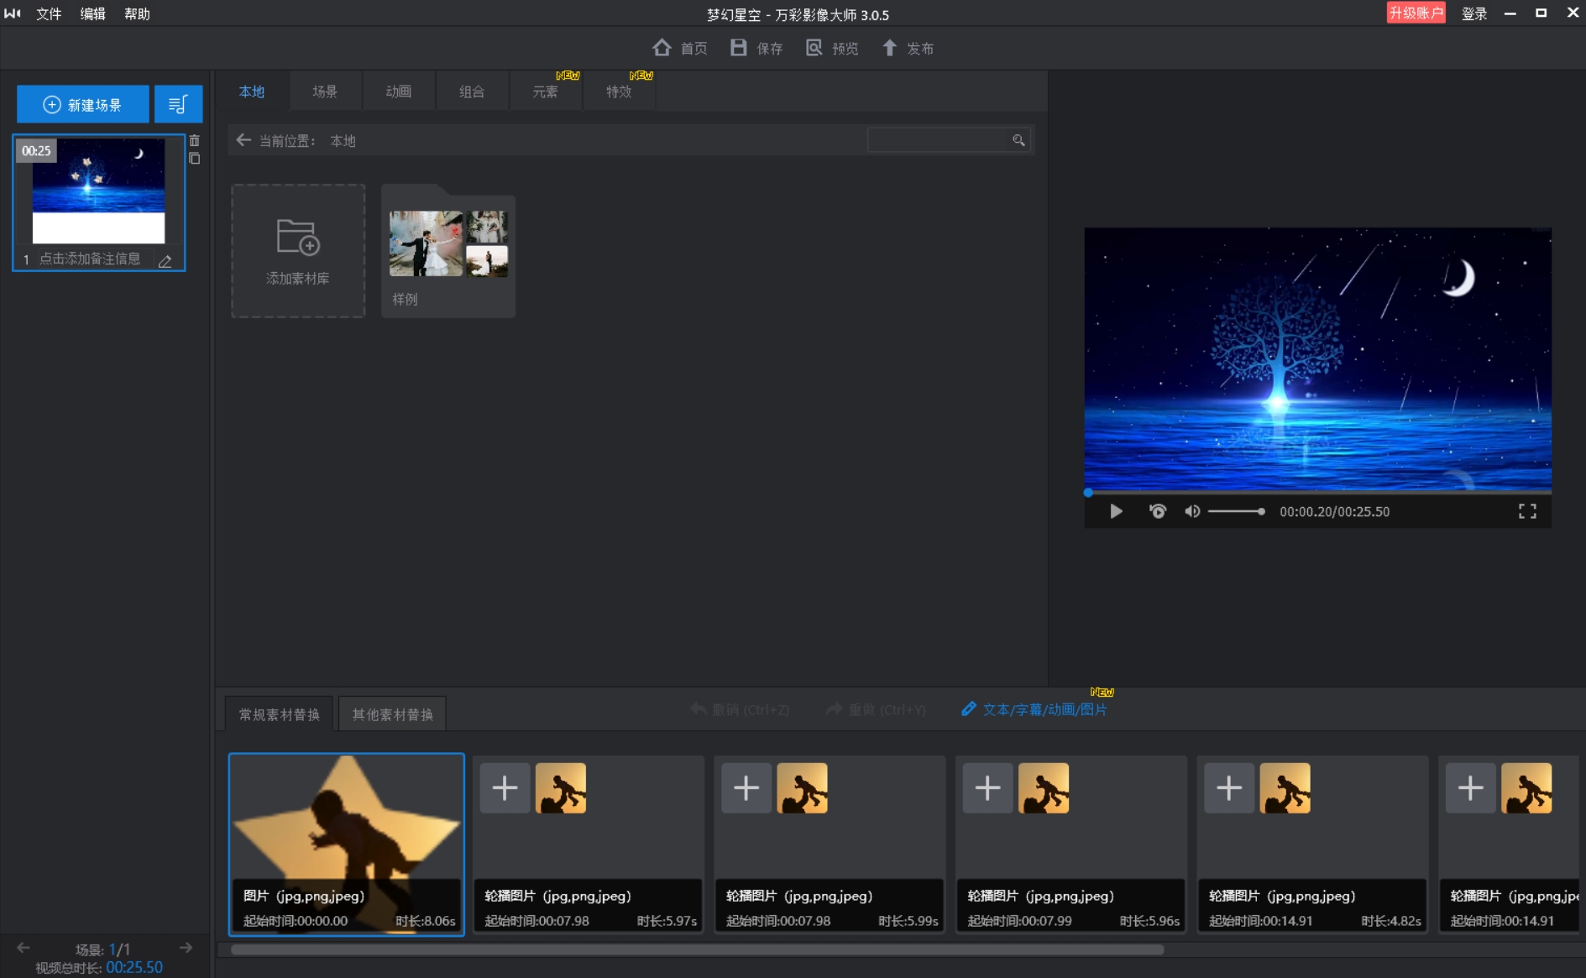Select thumbnail in carousel clip lasting 4.82s
1586x978 pixels.
tap(1285, 788)
